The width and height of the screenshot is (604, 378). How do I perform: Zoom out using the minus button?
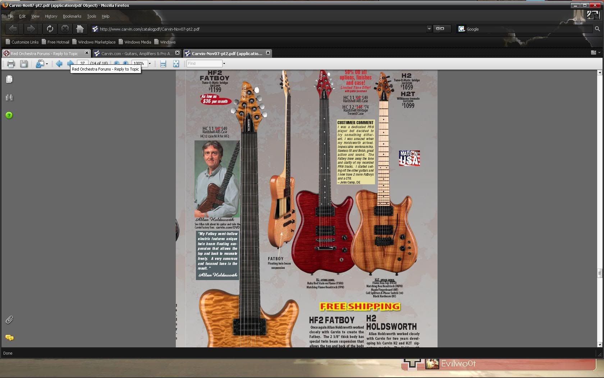coord(116,63)
